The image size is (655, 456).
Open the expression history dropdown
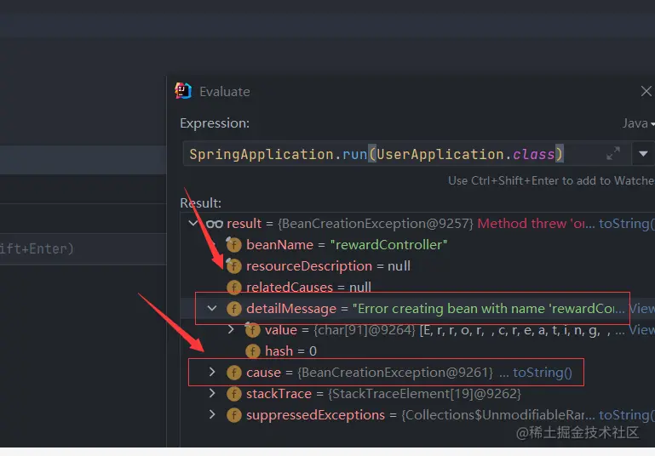643,154
